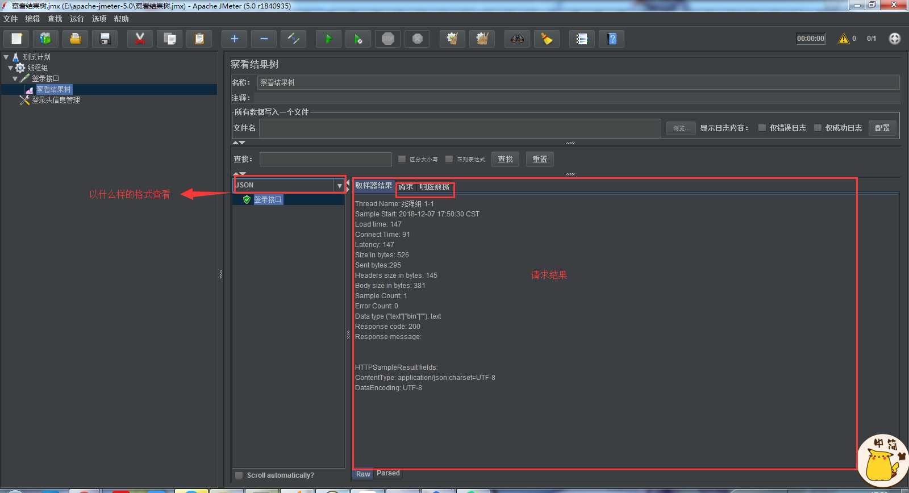Open the 运行 menu
The width and height of the screenshot is (909, 493).
coord(77,19)
